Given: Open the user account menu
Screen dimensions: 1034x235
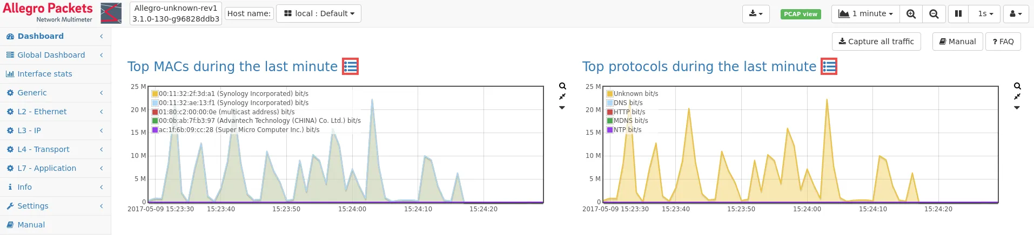Looking at the screenshot, I should 1016,14.
